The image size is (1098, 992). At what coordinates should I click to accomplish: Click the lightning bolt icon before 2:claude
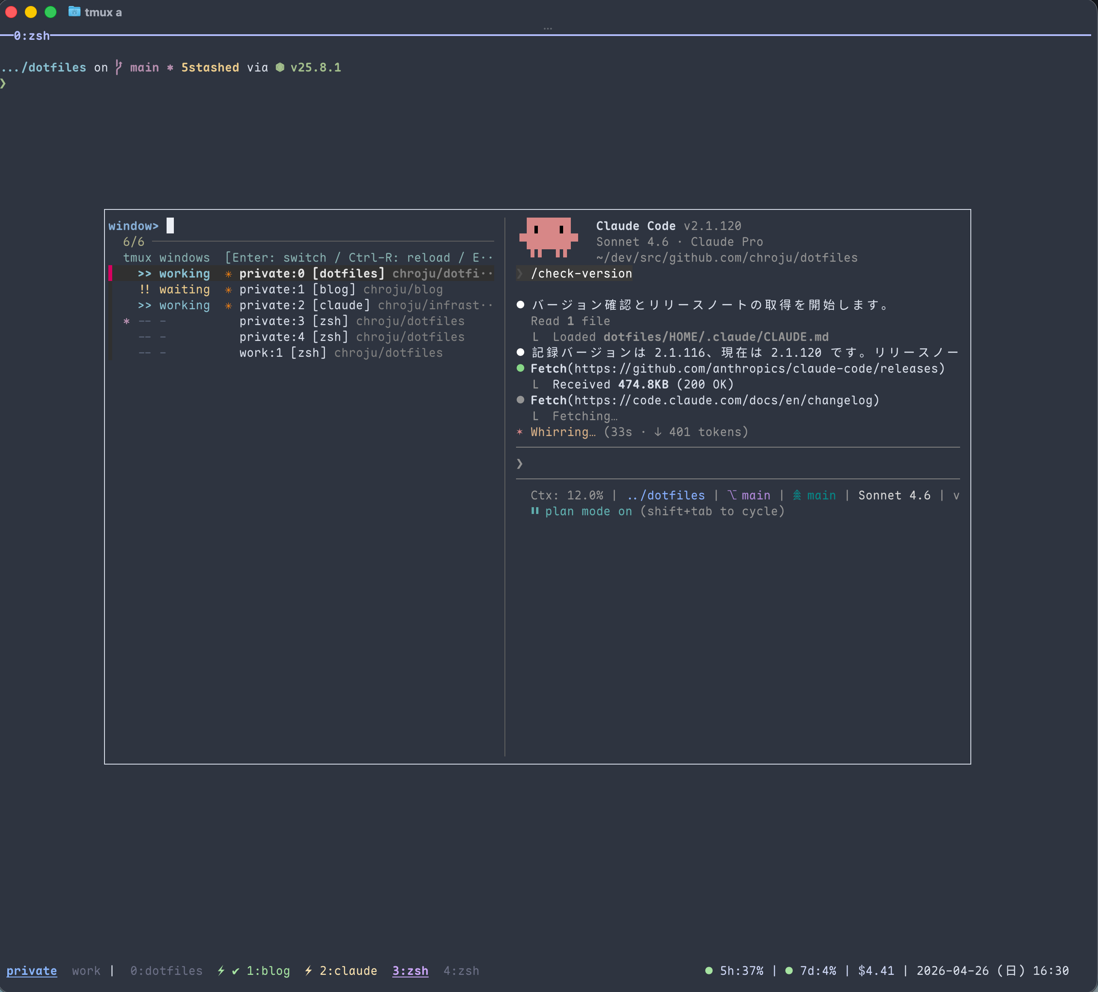(x=308, y=970)
